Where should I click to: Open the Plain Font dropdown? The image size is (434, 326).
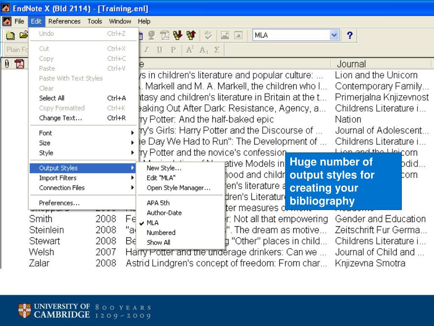[x=17, y=50]
